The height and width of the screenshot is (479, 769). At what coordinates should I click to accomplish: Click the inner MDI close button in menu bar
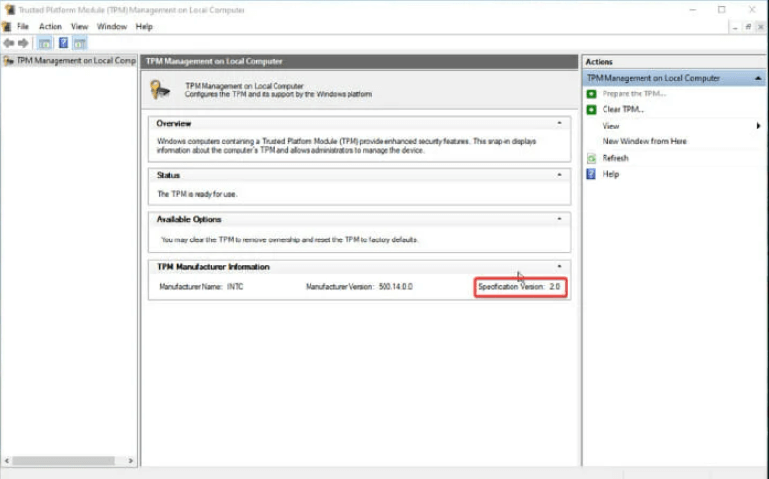(x=760, y=27)
